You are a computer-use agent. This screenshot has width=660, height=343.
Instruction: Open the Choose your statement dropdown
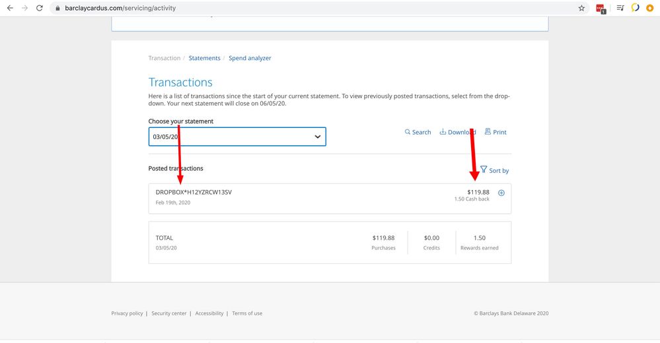237,137
